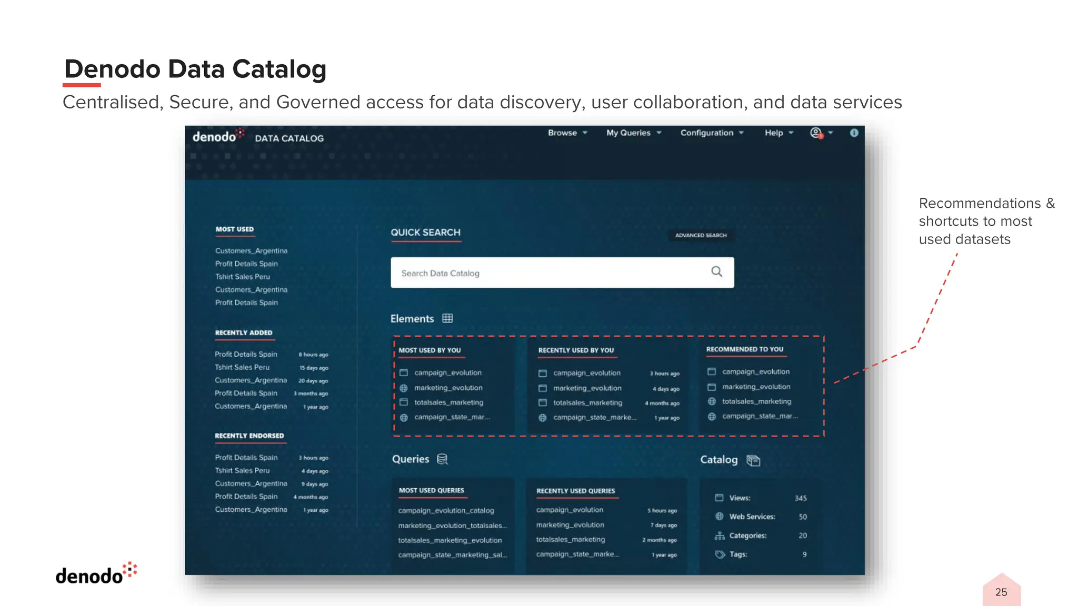Click the info icon in top bar
The image size is (1078, 606).
tap(854, 133)
